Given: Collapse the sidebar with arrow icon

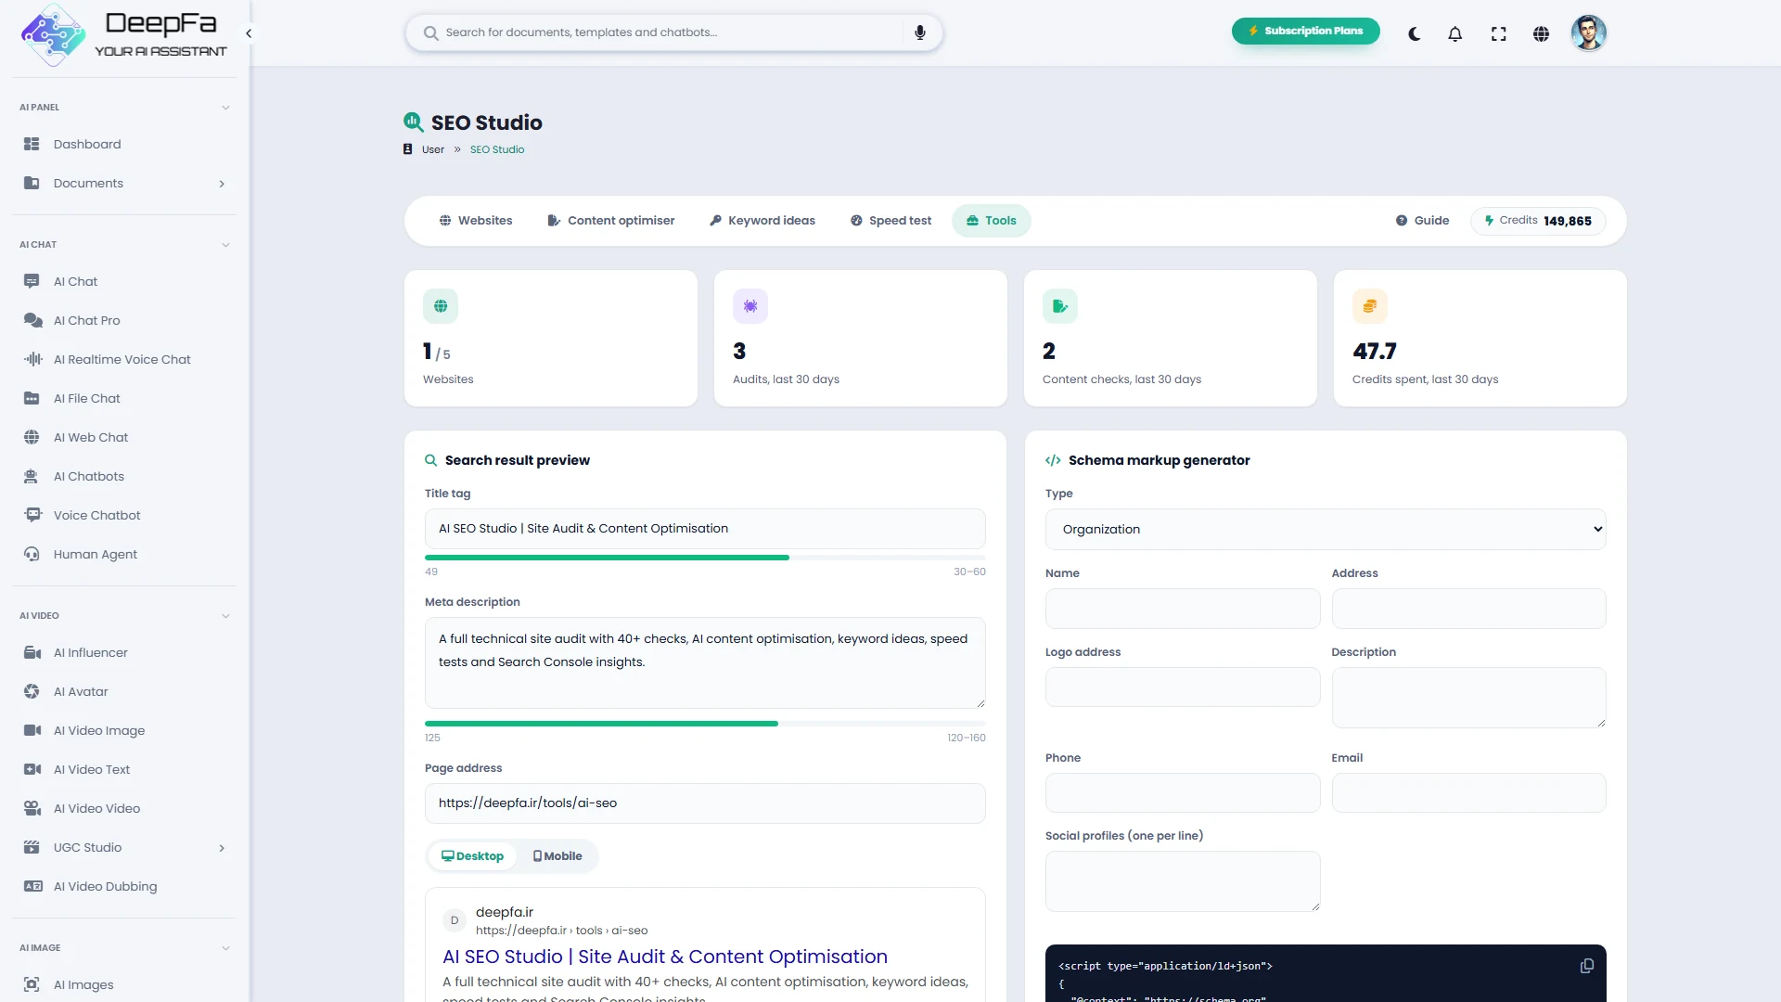Looking at the screenshot, I should 249,33.
